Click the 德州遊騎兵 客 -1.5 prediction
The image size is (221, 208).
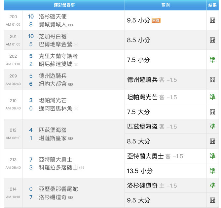click(x=152, y=80)
